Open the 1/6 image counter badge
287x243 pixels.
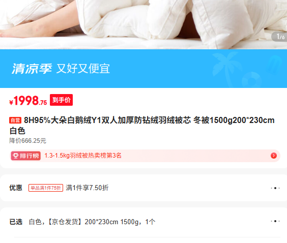279,37
